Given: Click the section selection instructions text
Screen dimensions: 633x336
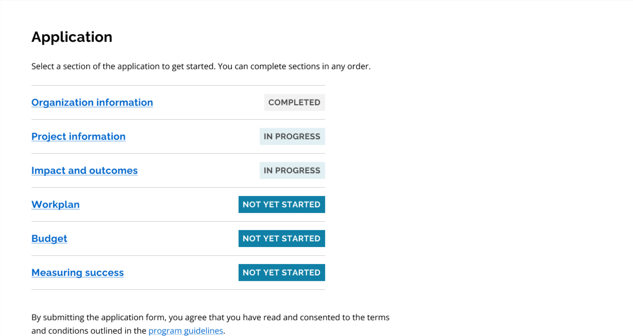Looking at the screenshot, I should 201,66.
